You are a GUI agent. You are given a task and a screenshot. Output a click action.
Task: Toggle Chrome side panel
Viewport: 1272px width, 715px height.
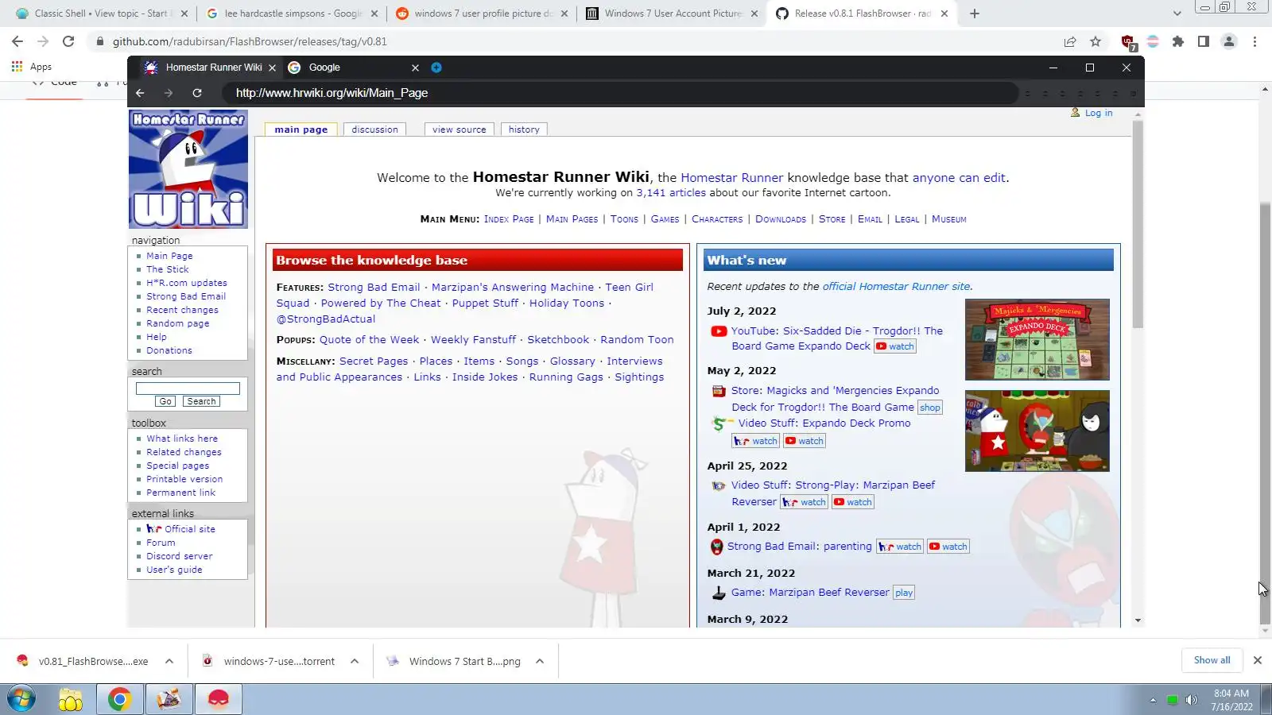pyautogui.click(x=1204, y=41)
